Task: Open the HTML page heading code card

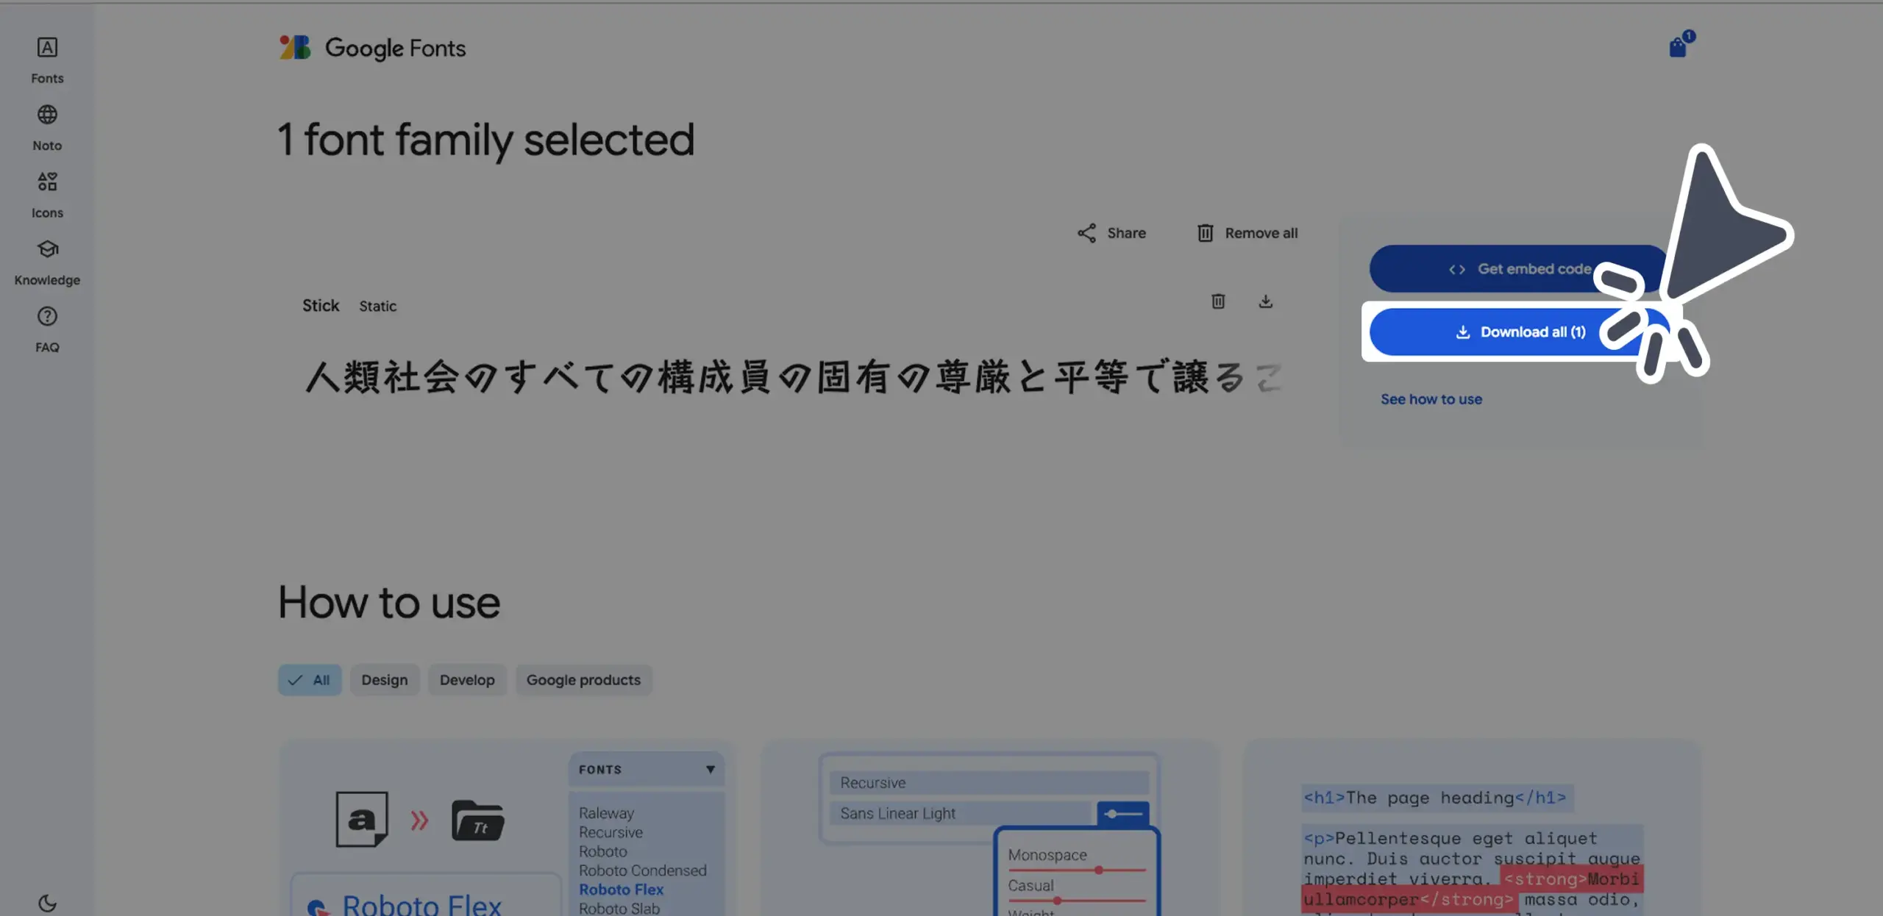Action: tap(1472, 829)
